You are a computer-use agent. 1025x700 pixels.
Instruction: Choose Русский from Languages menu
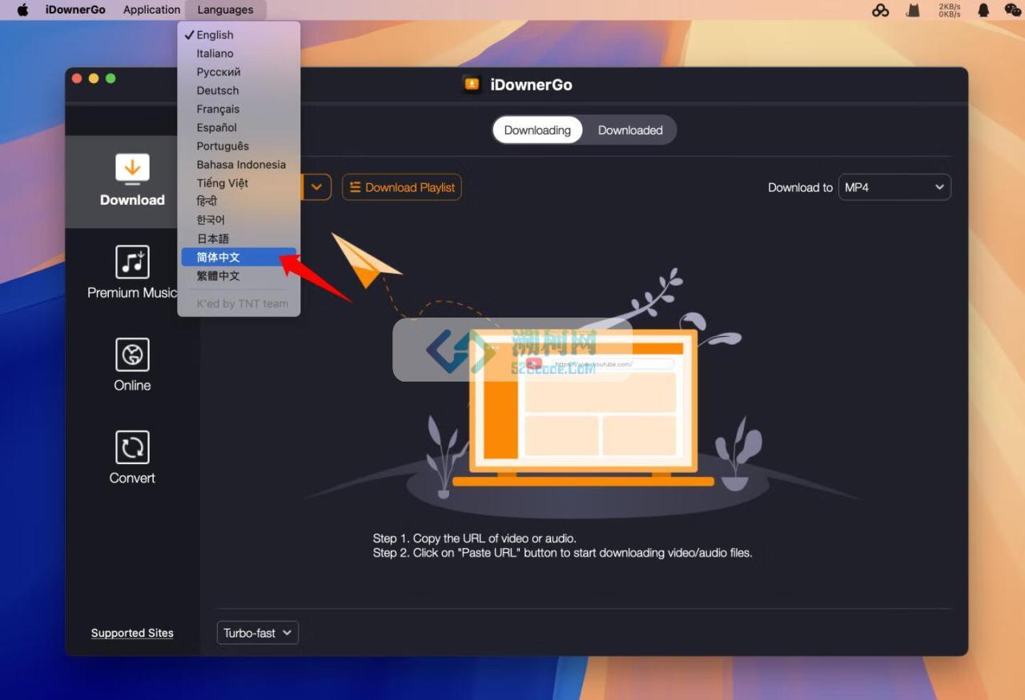tap(239, 72)
